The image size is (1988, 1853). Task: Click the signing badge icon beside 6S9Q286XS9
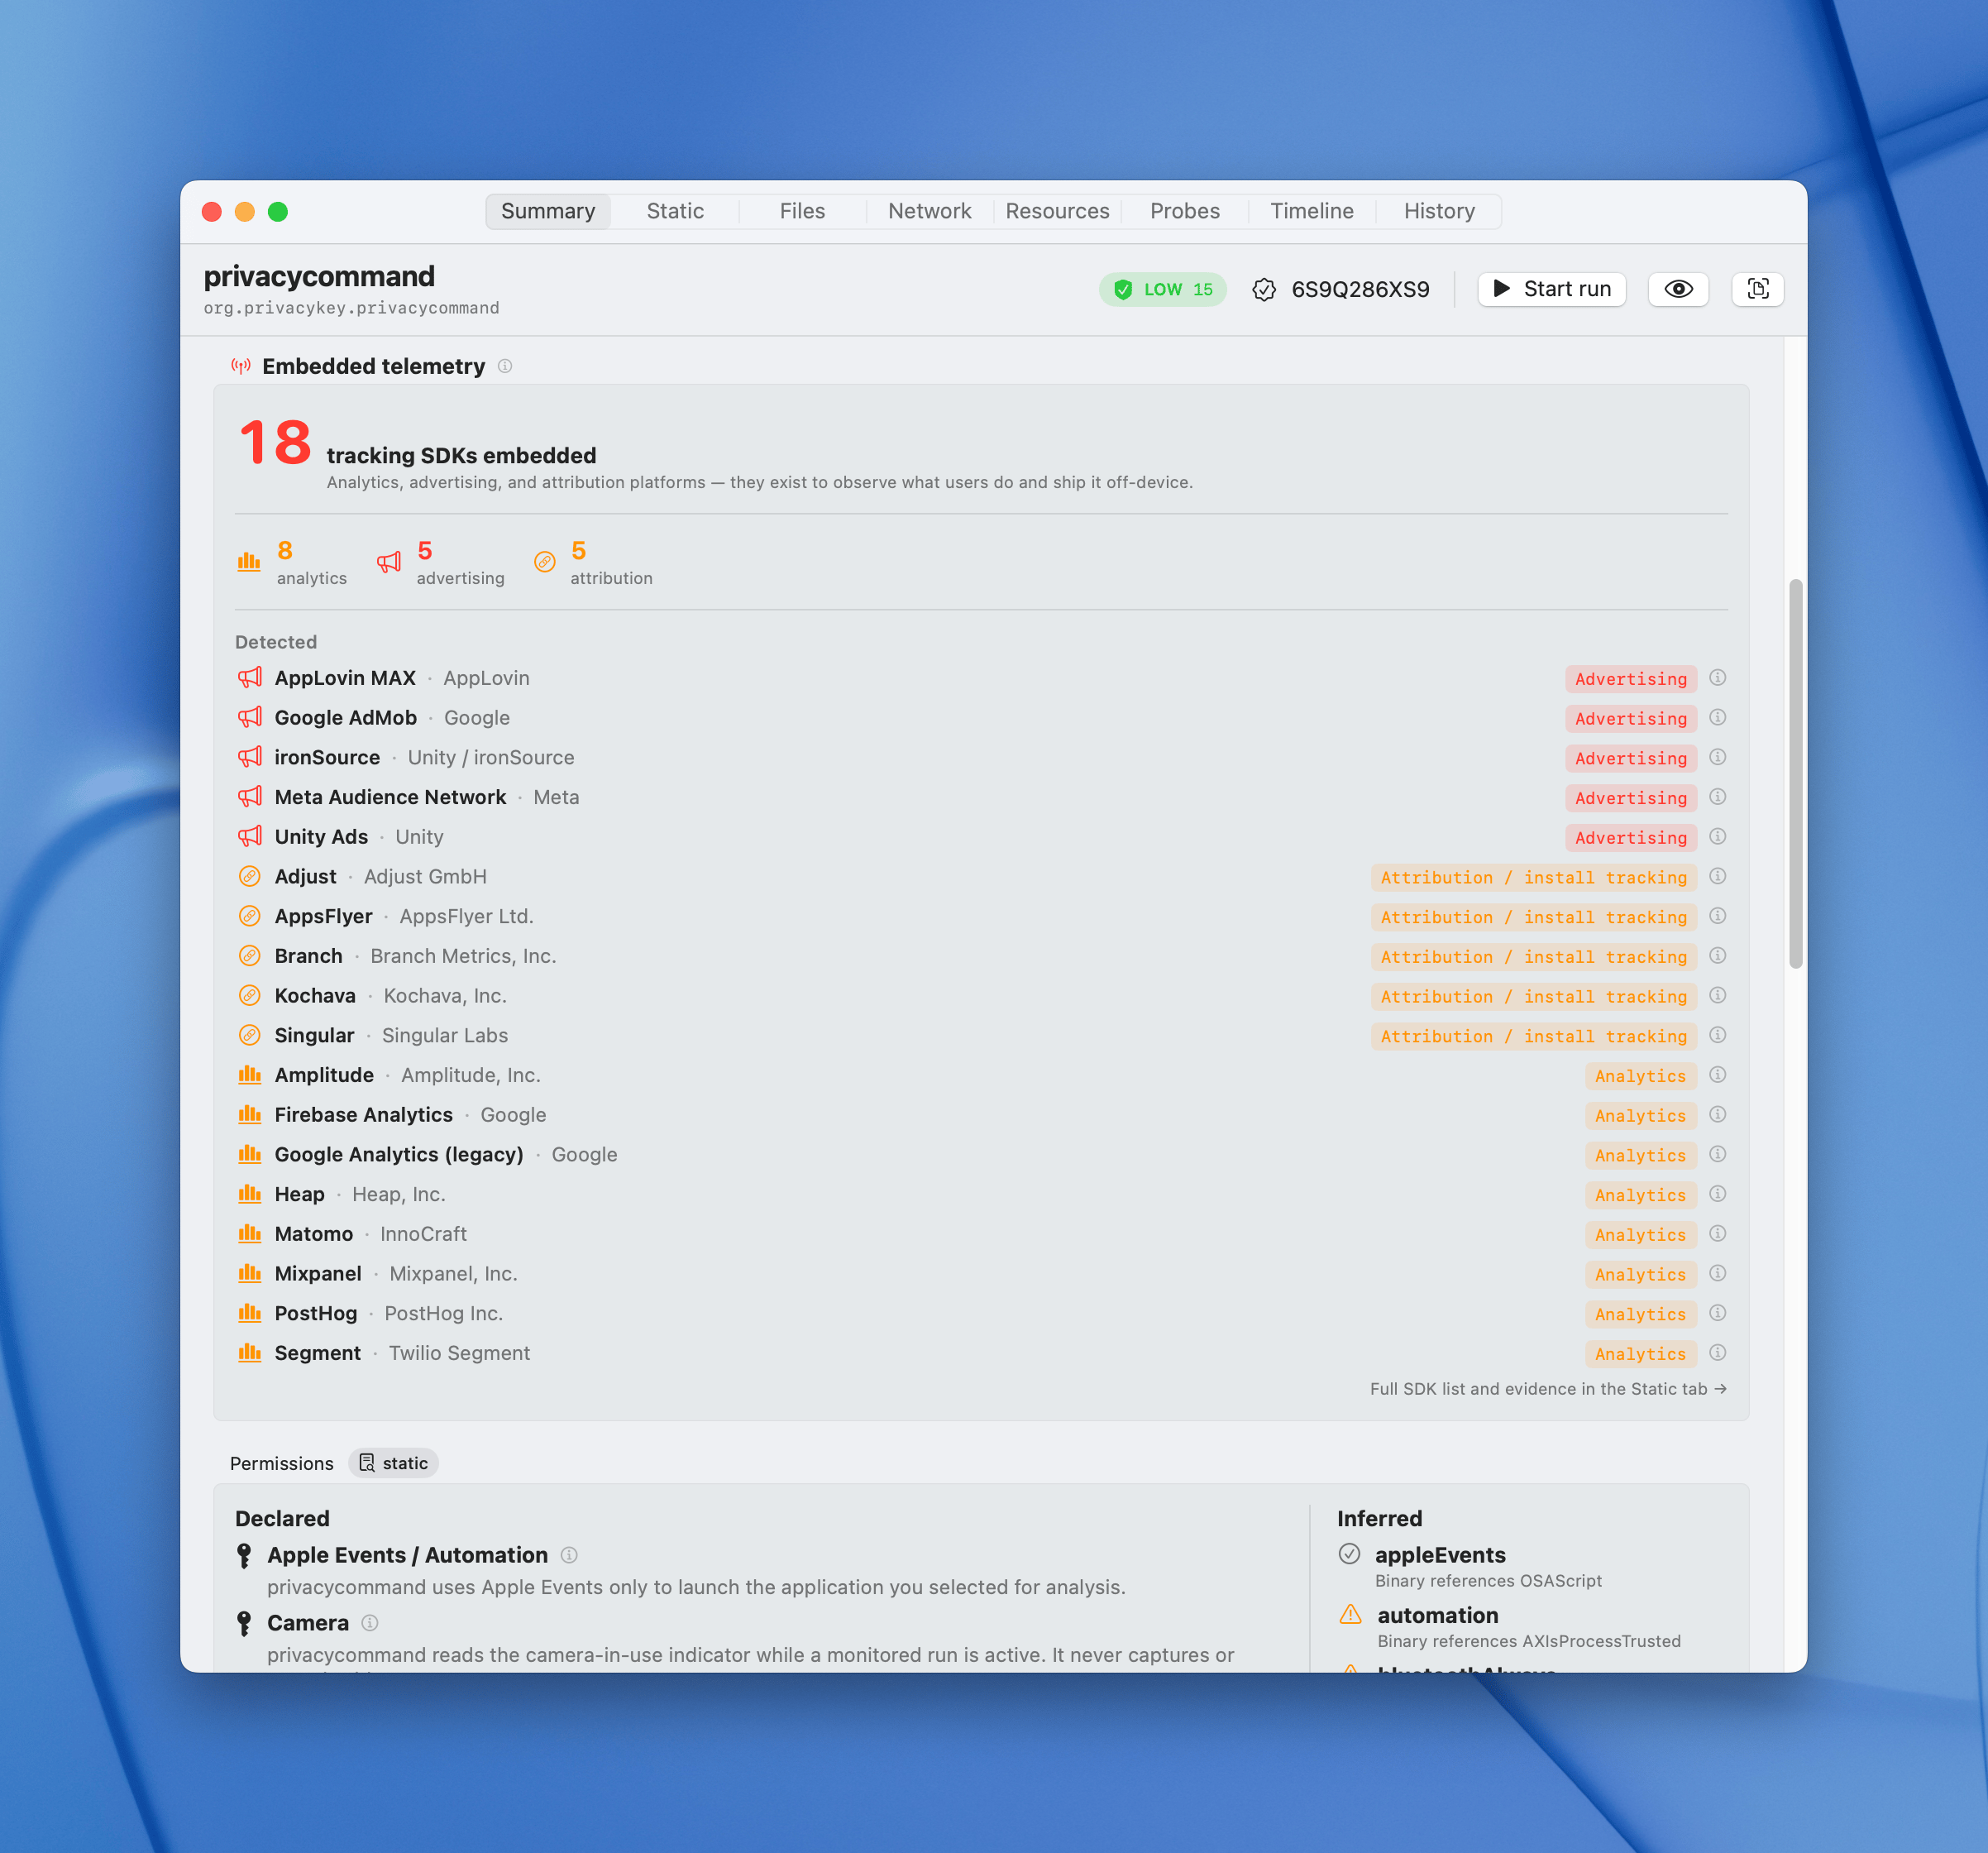(1264, 290)
